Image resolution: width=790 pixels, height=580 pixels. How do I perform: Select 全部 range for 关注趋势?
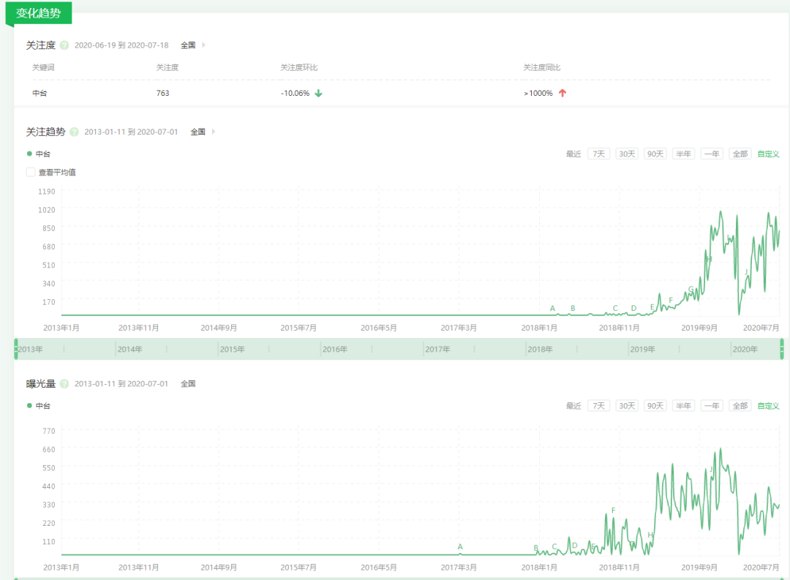(x=740, y=154)
